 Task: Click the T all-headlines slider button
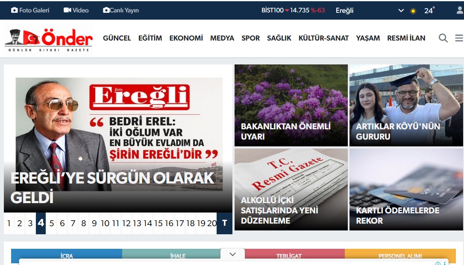tap(225, 223)
